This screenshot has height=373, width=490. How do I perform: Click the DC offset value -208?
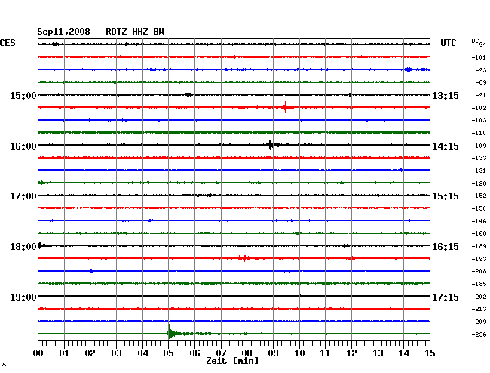point(479,271)
